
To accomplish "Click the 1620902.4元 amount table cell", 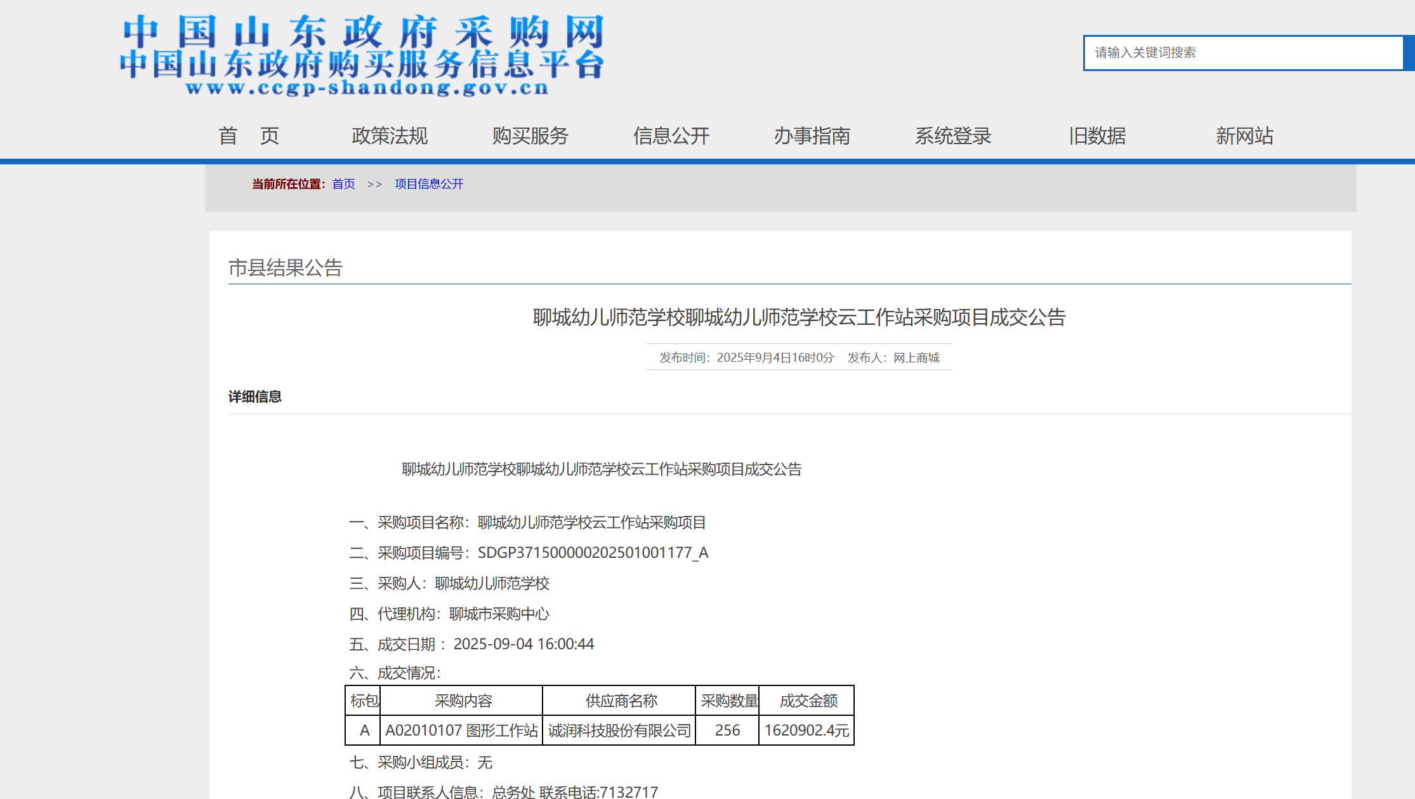I will (x=806, y=730).
